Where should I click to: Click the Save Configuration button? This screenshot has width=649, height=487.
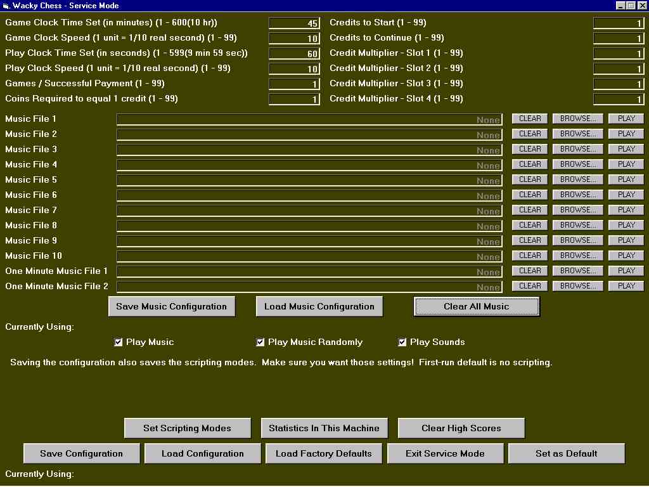coord(82,453)
